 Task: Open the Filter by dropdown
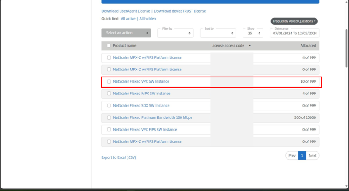click(175, 33)
